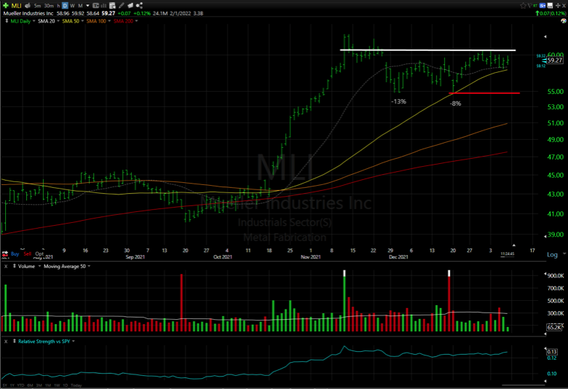
Task: Remove the Relative Strength pane with its X
Action: pyautogui.click(x=6, y=341)
